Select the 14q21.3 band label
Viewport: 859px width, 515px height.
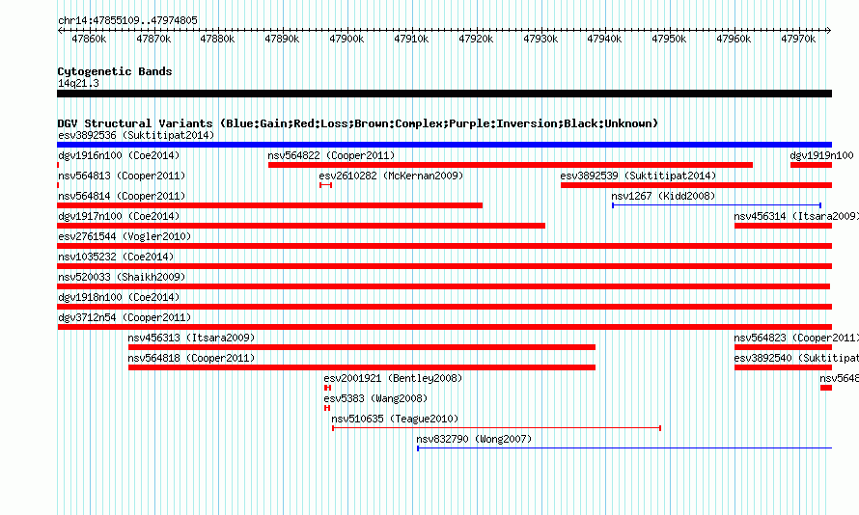coord(78,83)
